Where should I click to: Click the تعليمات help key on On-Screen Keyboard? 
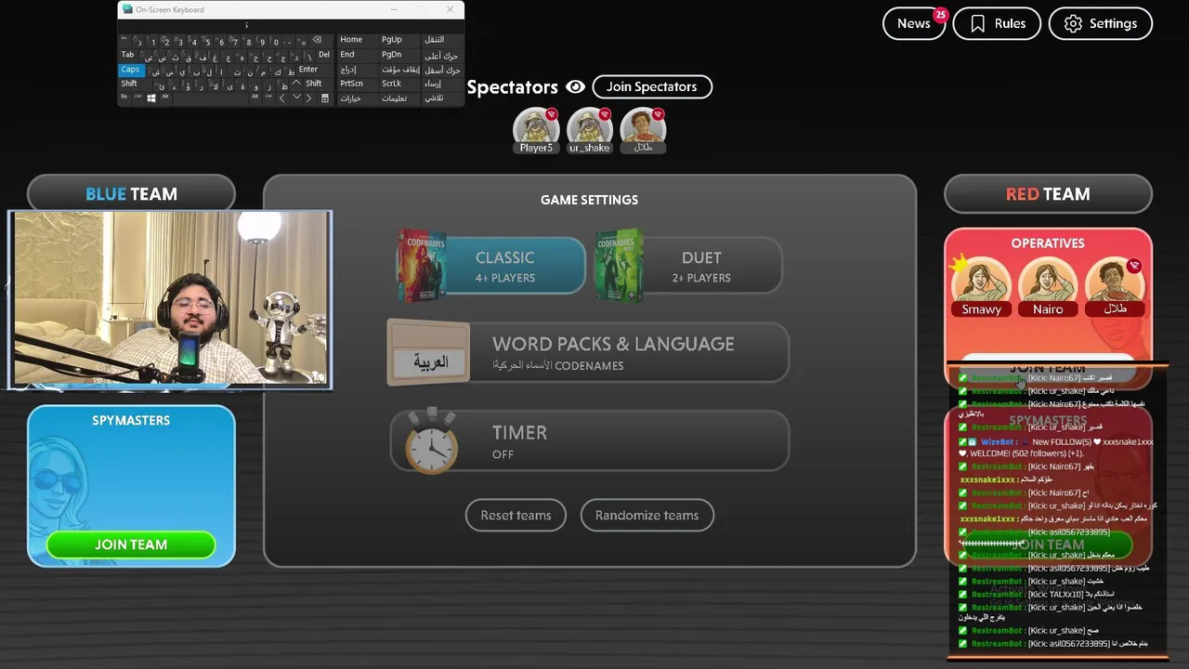pyautogui.click(x=399, y=98)
